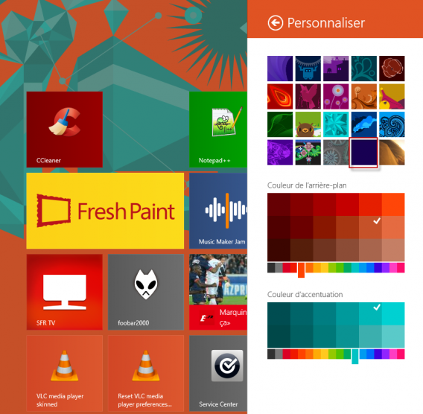Screen dimensions: 423x414
Task: Select the green owl background thumbnail
Action: tap(308, 124)
